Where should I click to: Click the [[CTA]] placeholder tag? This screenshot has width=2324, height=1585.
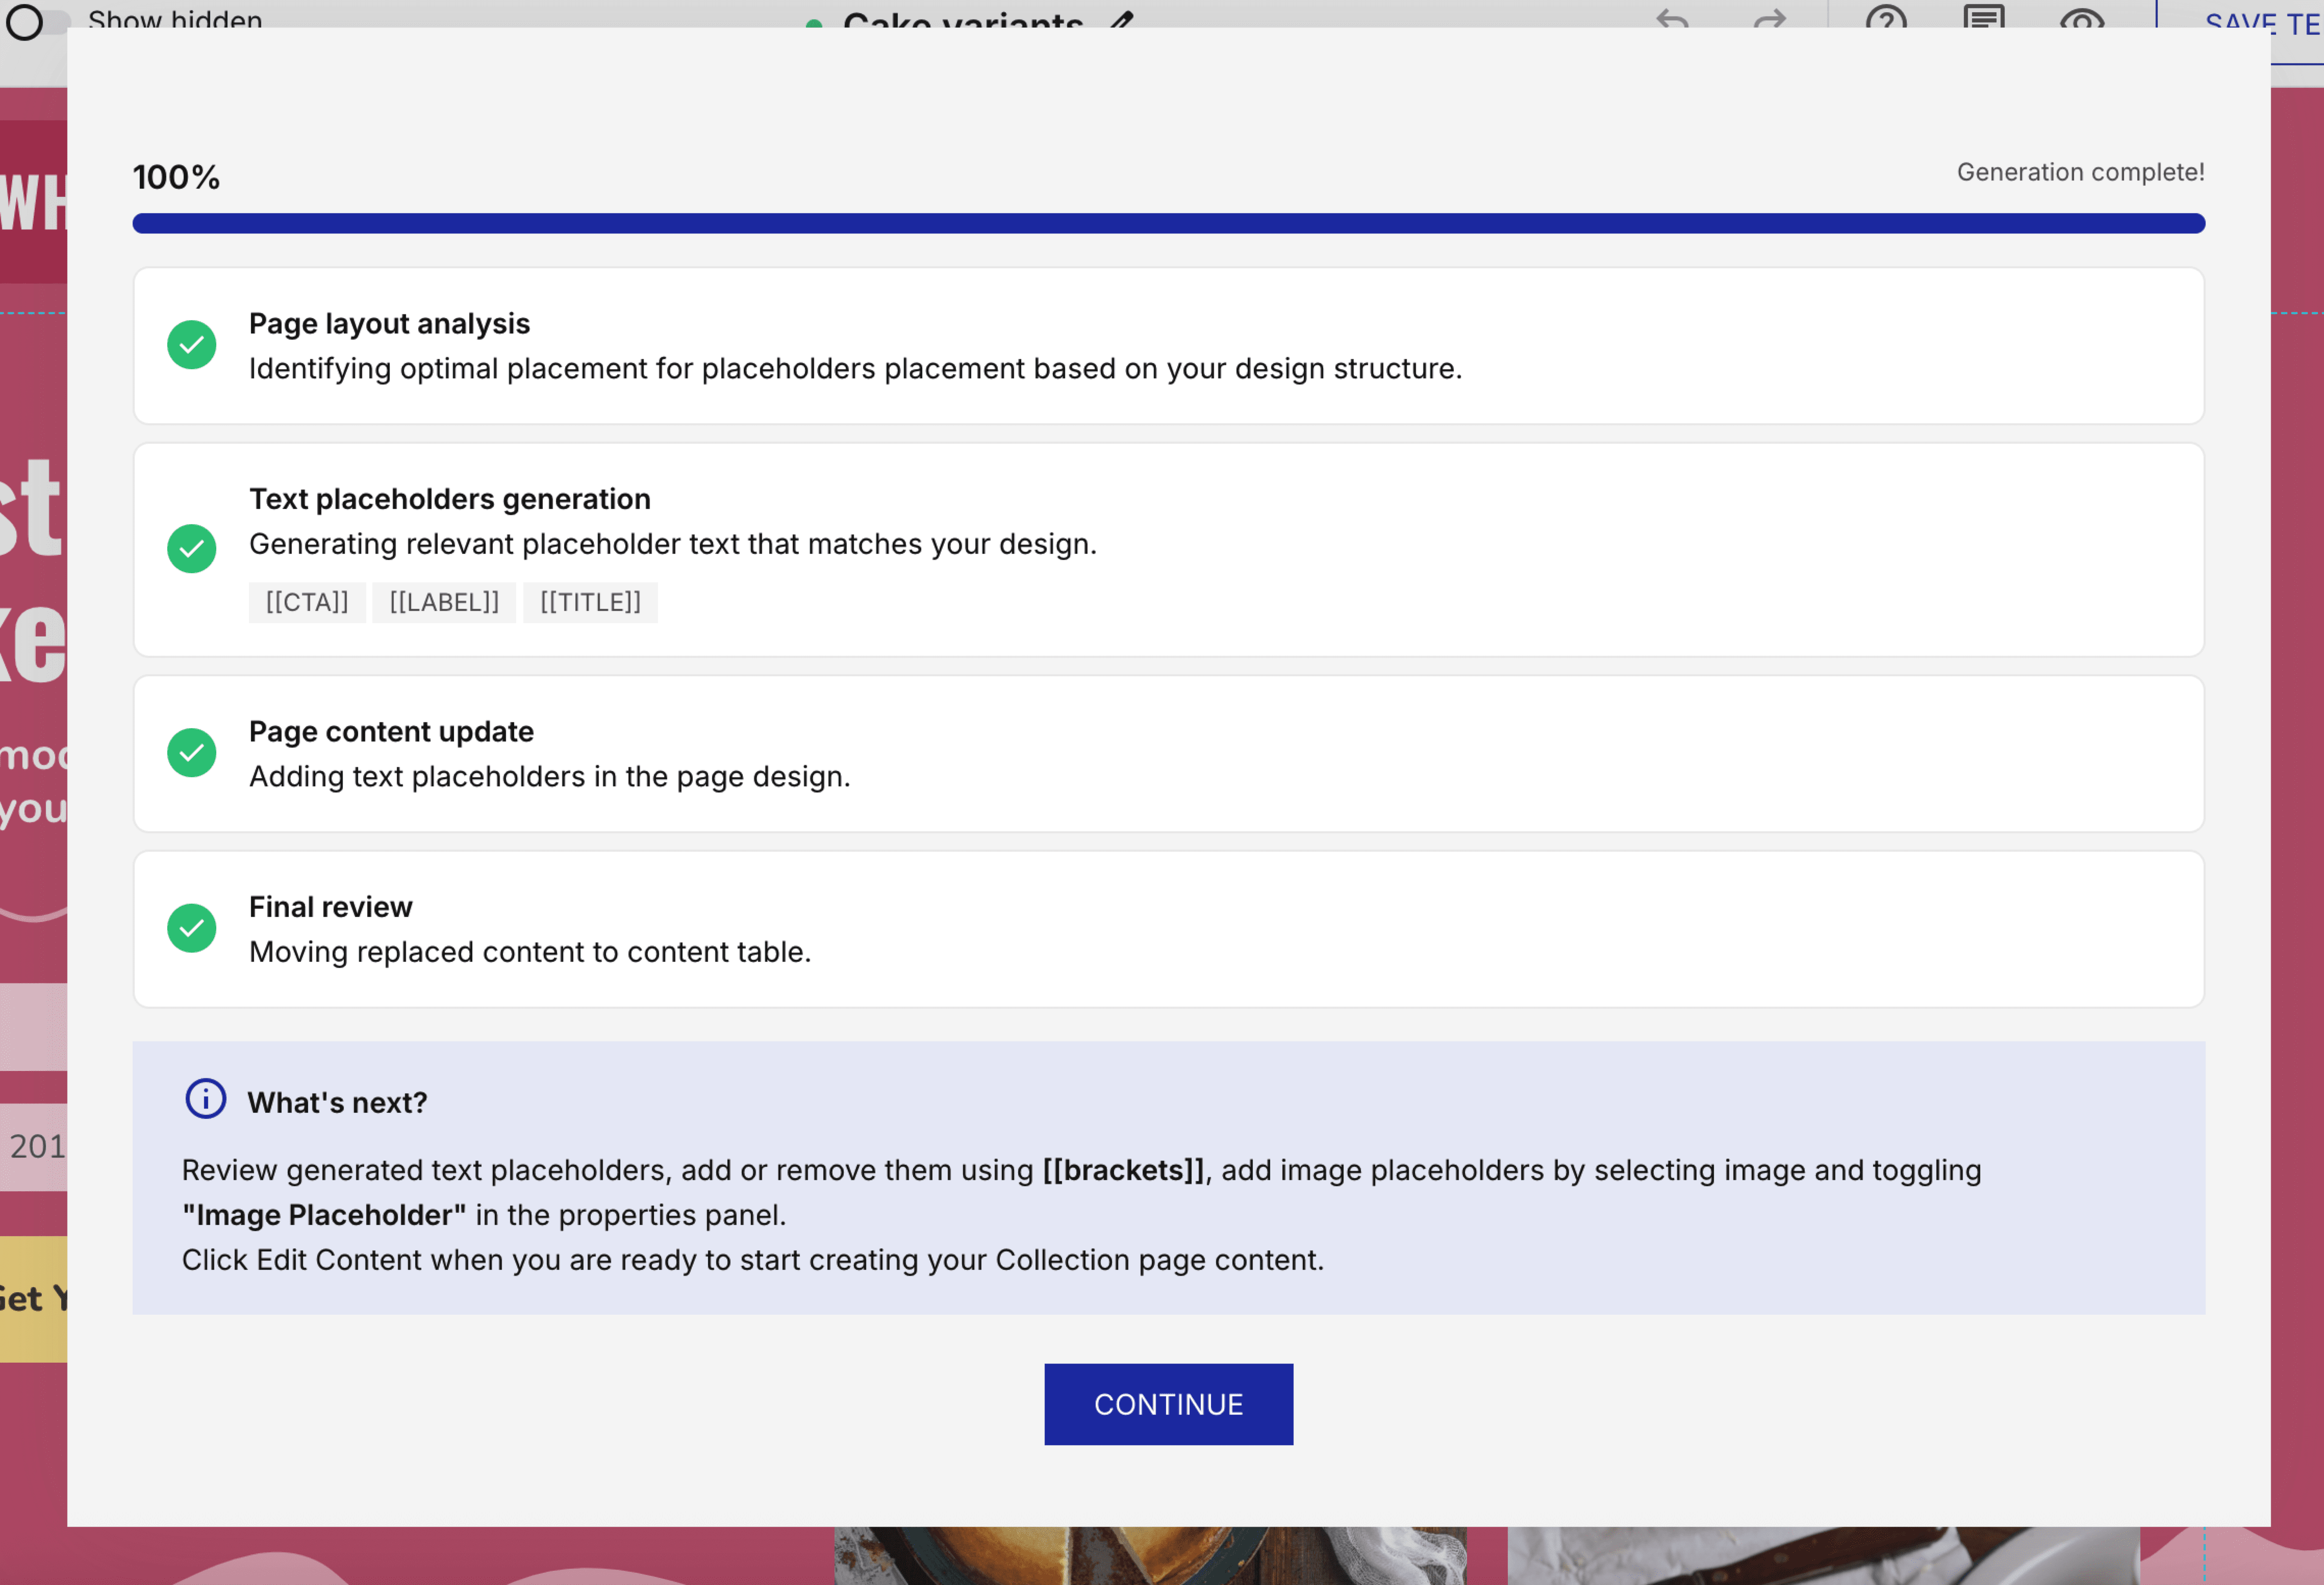click(x=307, y=602)
